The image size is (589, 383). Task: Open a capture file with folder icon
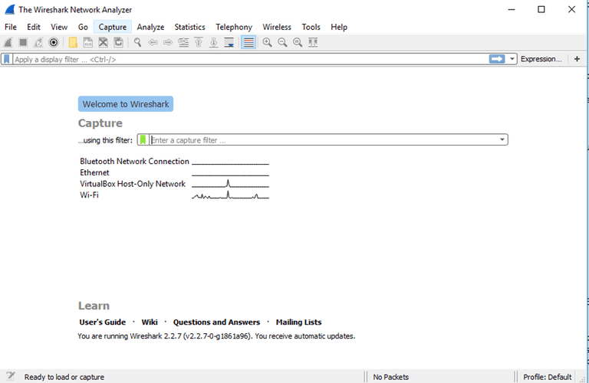coord(73,42)
